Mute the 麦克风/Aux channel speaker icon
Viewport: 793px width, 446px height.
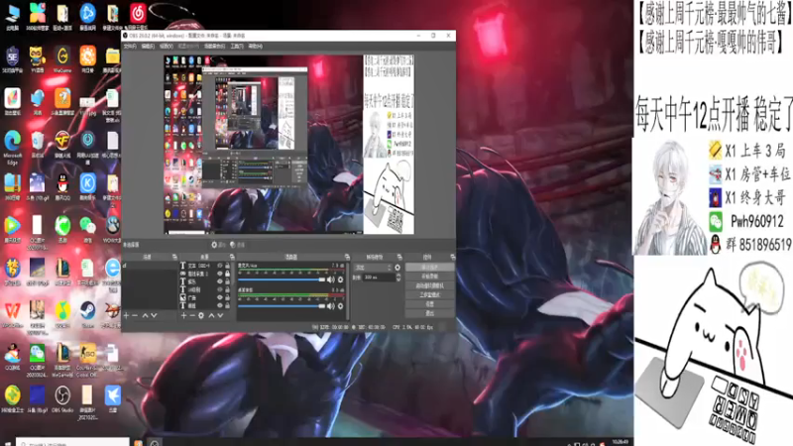[331, 279]
